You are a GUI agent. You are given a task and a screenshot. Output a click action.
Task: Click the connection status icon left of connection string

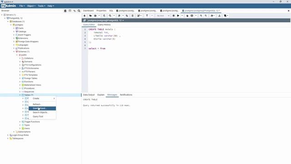click(x=85, y=20)
